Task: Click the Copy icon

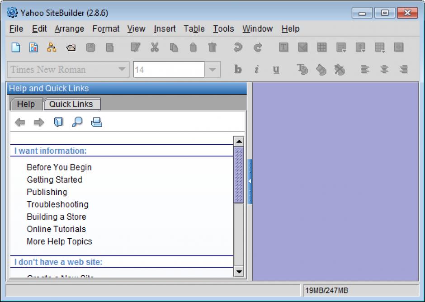Action: [174, 47]
